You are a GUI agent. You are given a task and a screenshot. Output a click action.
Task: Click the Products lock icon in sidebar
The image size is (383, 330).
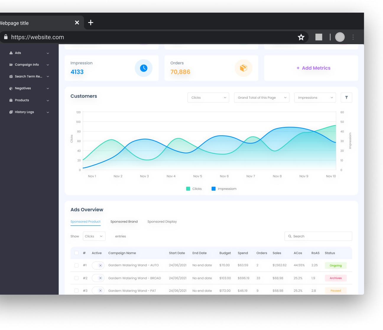[11, 100]
